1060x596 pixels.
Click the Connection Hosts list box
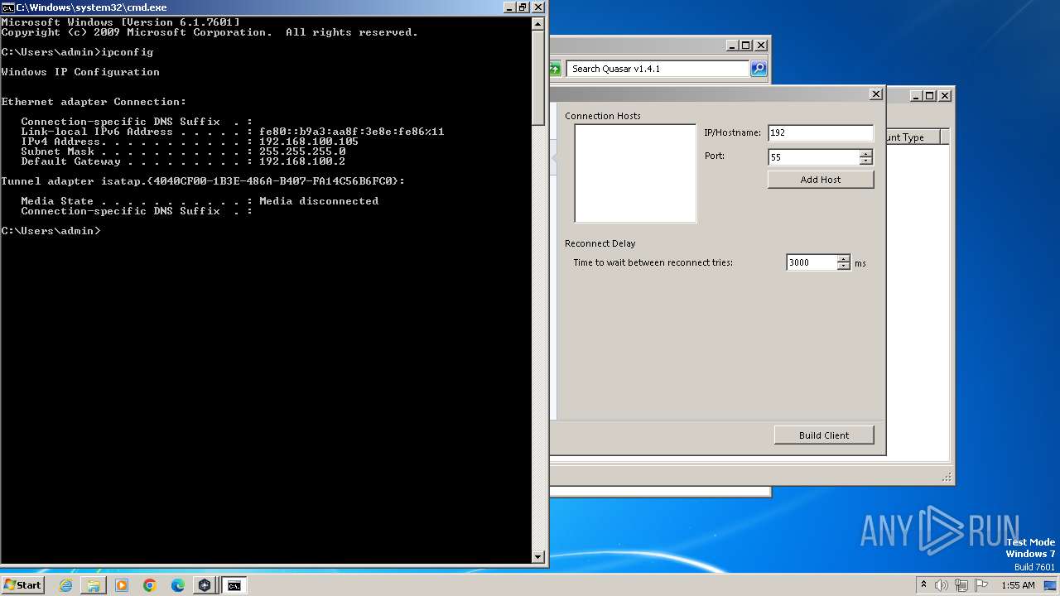click(x=635, y=174)
